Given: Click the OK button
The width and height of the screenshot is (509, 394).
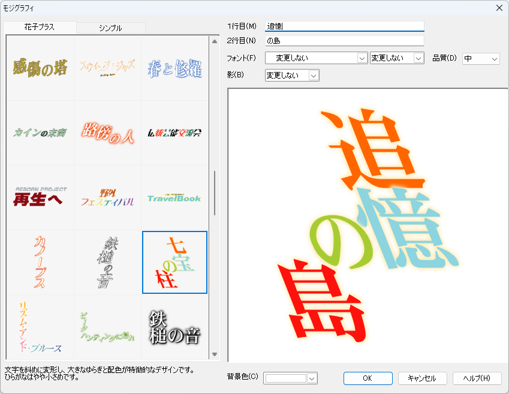Looking at the screenshot, I should [368, 378].
